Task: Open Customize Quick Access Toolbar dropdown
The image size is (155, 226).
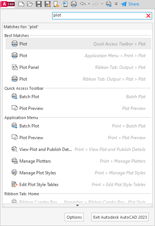Action: tap(116, 4)
